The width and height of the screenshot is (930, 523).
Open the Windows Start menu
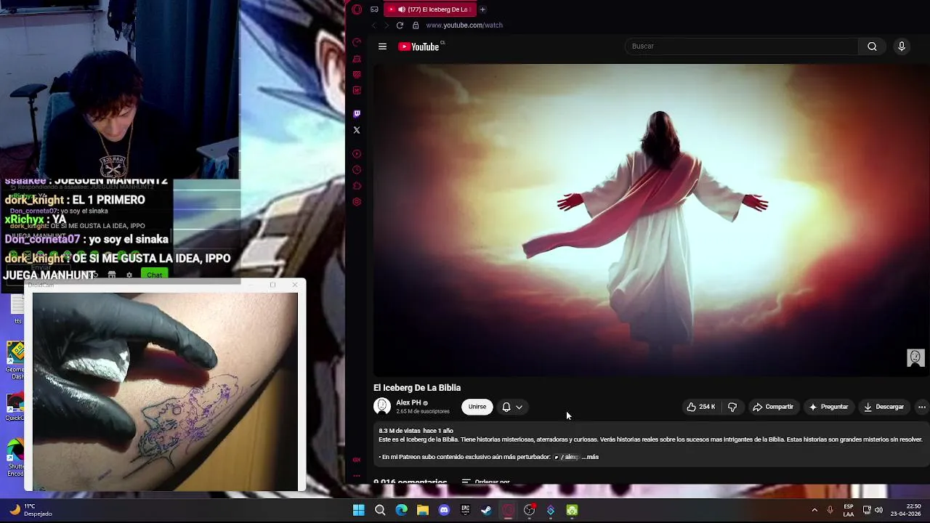[359, 510]
